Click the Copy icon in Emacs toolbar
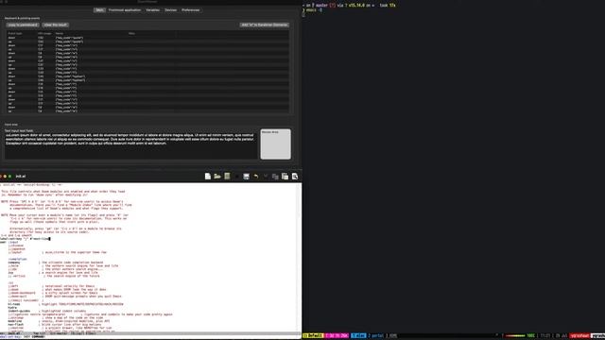The image size is (605, 340). coord(275,177)
